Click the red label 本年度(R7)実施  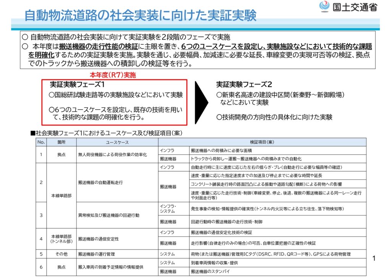pos(113,75)
